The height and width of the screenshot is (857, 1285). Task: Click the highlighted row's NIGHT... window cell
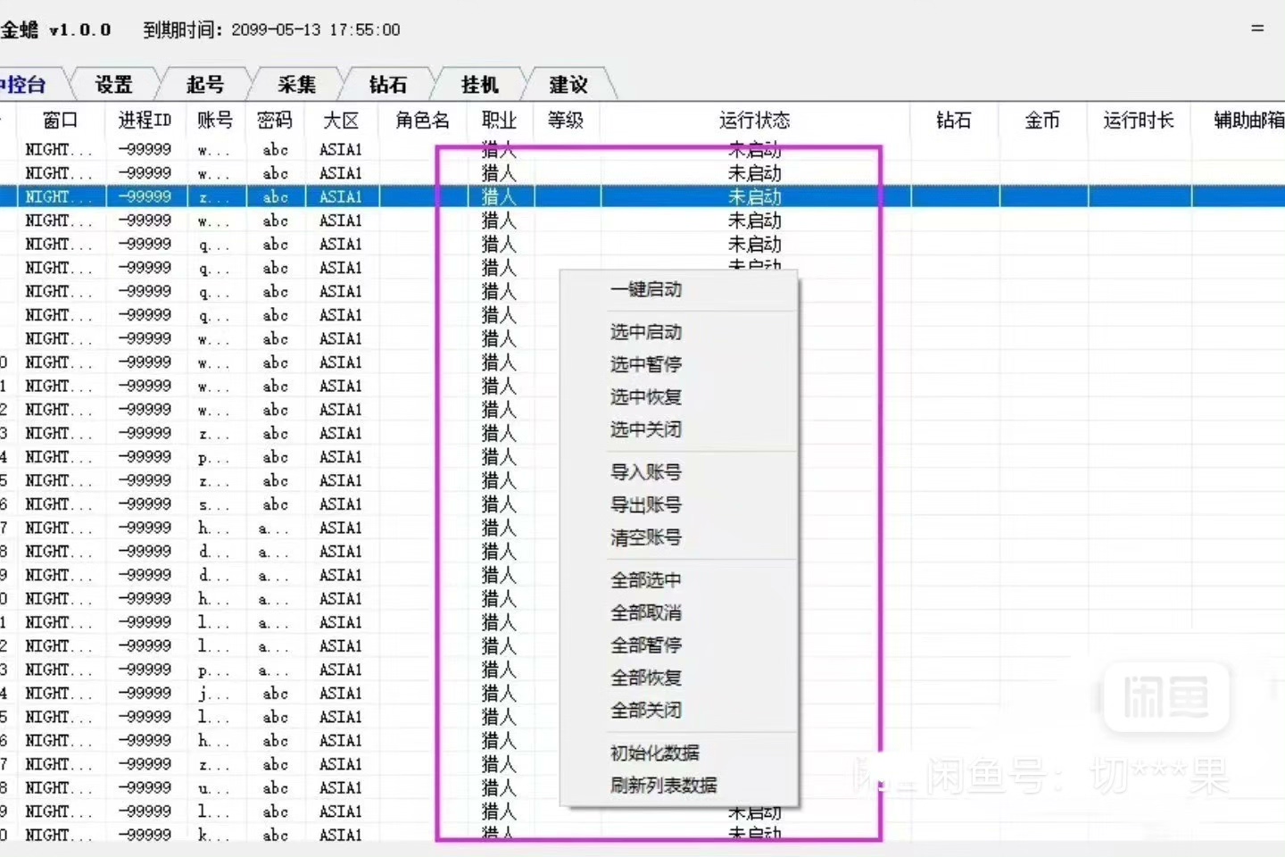point(59,196)
